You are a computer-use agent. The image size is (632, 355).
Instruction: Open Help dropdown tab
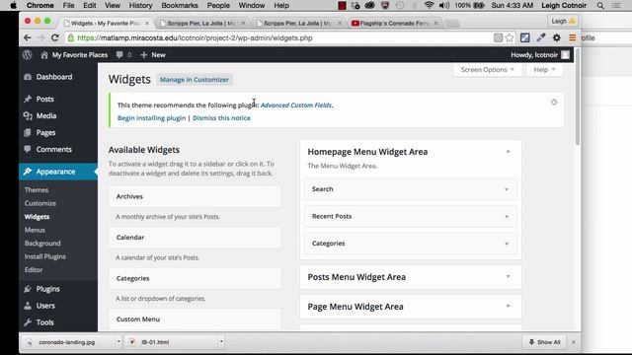(544, 70)
